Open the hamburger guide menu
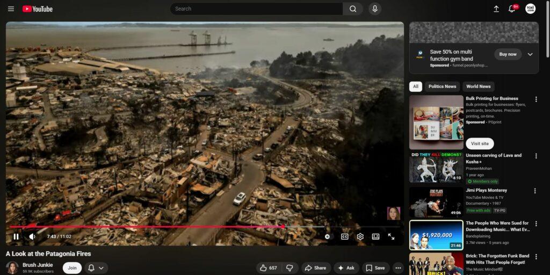 pyautogui.click(x=11, y=9)
